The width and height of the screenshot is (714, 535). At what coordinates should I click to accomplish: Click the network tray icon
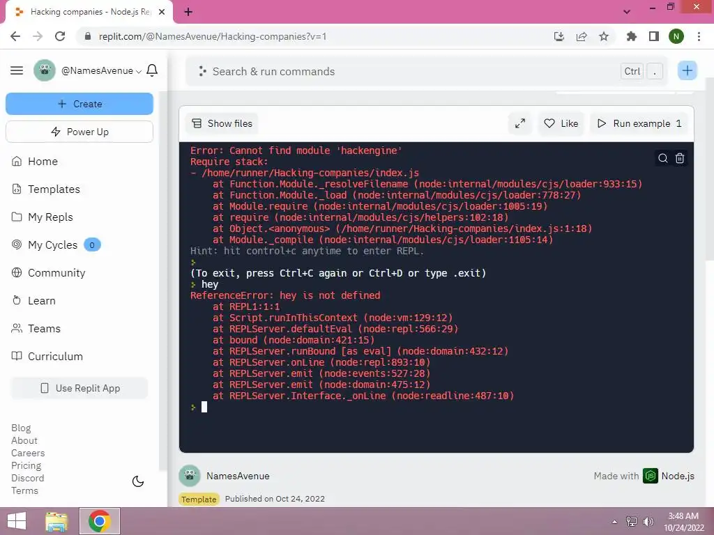click(x=632, y=521)
